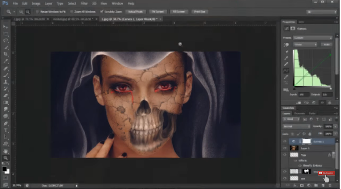Screen dimensions: 341x189
Task: Select the Spot Healing Brush tool
Action: coord(5,68)
